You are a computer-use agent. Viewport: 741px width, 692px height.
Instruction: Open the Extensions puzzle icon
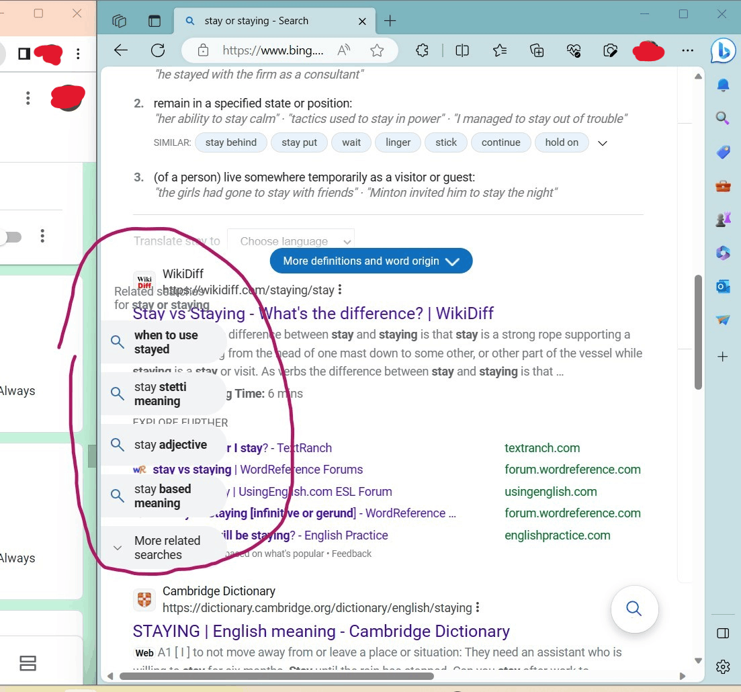422,50
